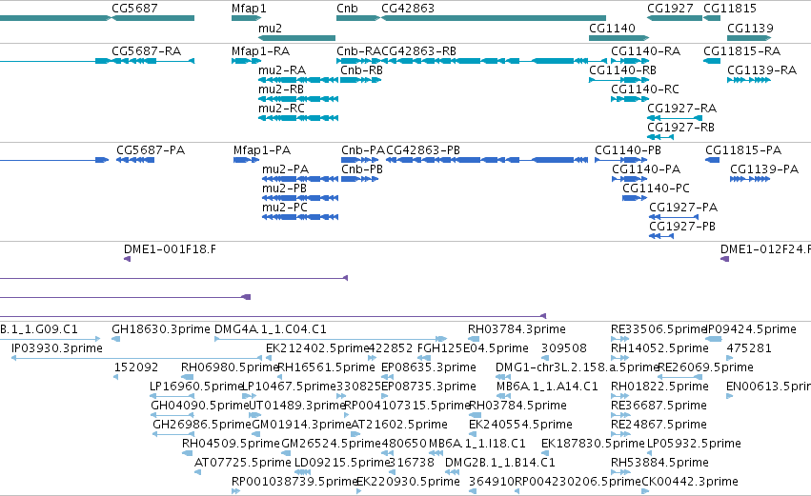Select the RE36687.5prime EST label
The width and height of the screenshot is (811, 496).
[659, 407]
